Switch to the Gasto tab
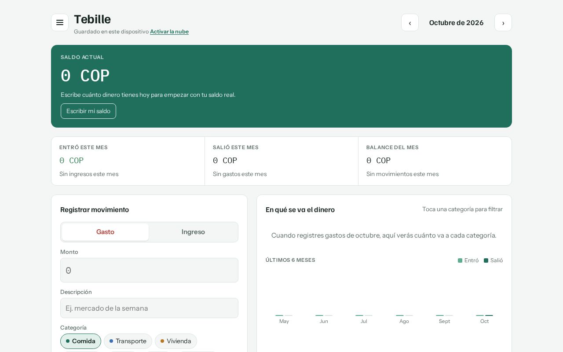 pos(105,232)
